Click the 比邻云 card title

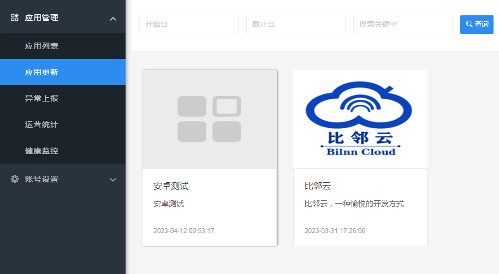(x=318, y=186)
